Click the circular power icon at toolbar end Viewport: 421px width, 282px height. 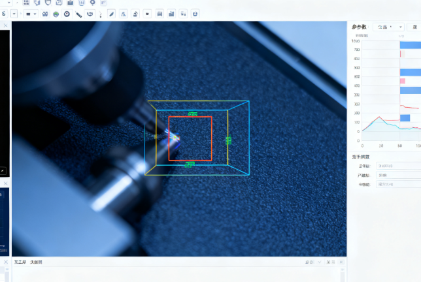click(x=195, y=13)
